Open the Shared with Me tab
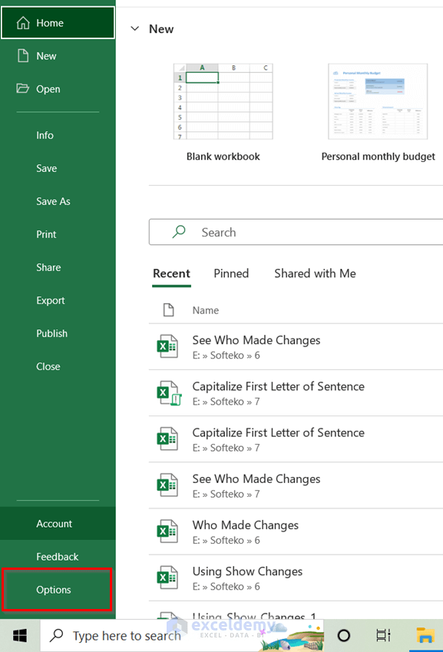The image size is (443, 652). (x=315, y=273)
